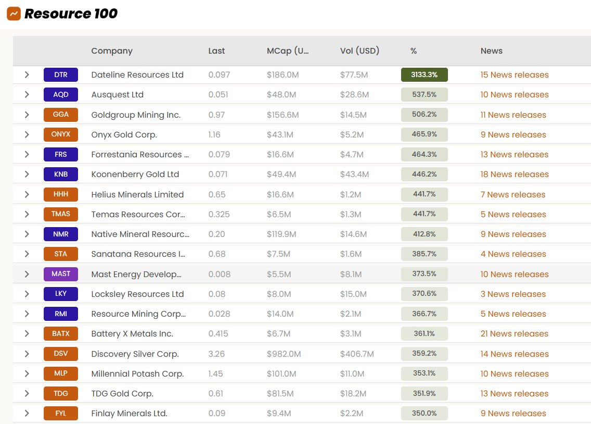Click the BATX ticker badge
This screenshot has height=424, width=591.
[x=61, y=334]
